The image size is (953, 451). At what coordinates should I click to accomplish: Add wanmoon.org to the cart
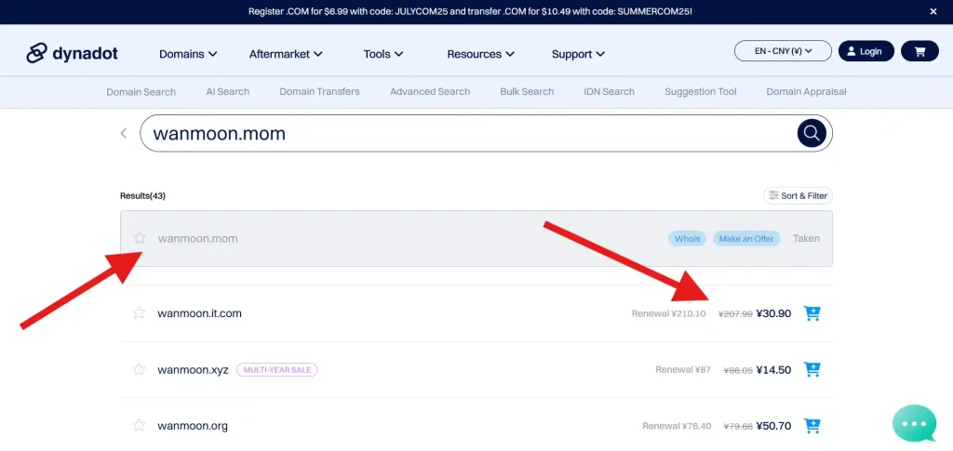[x=812, y=426]
